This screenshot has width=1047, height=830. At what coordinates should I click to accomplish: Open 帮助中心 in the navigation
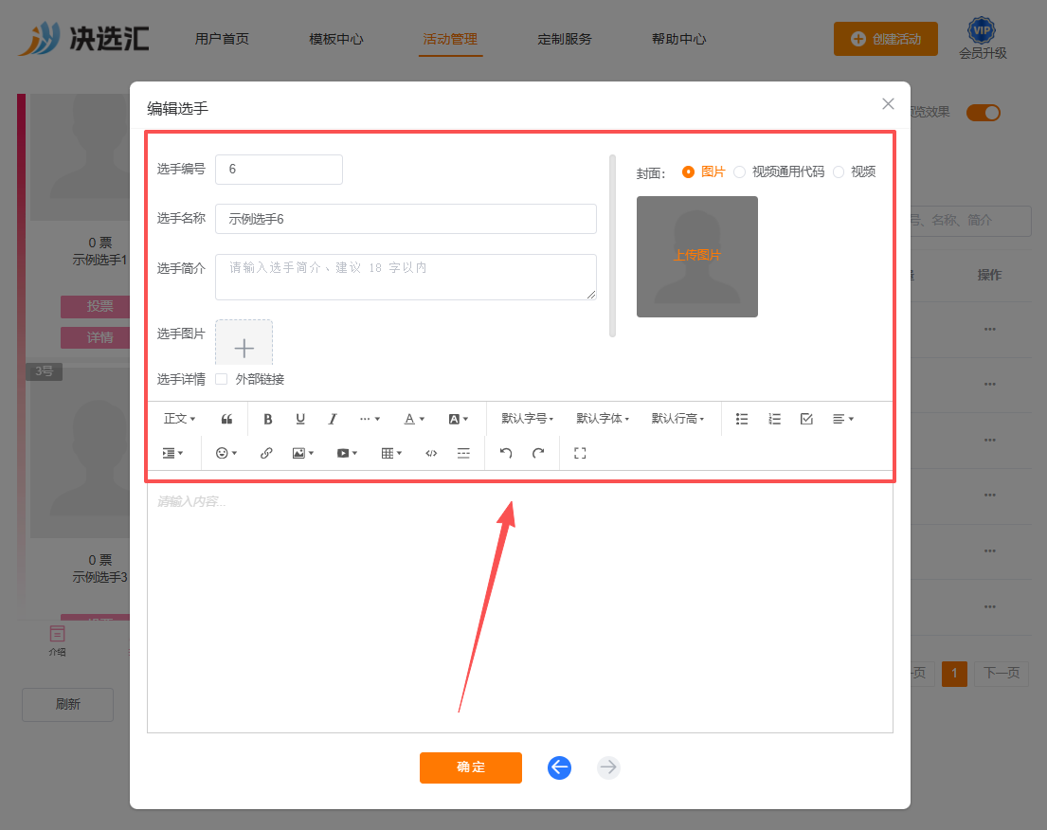[679, 39]
